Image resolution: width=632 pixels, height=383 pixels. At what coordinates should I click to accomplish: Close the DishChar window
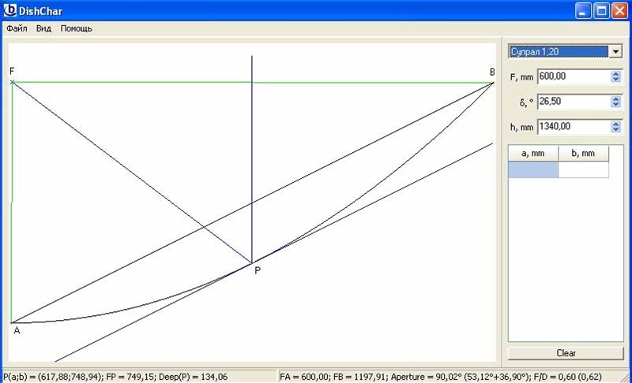[619, 11]
